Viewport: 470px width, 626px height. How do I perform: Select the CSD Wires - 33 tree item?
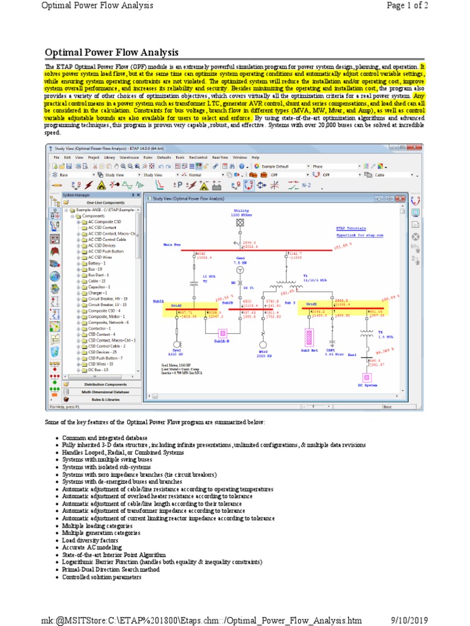[x=100, y=364]
